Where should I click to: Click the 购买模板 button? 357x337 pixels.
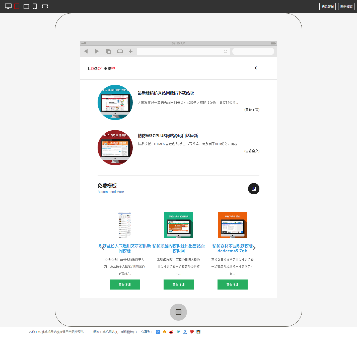pos(346,7)
